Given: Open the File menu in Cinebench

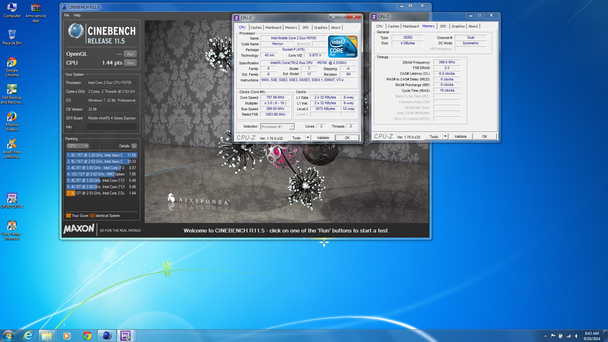Looking at the screenshot, I should pyautogui.click(x=66, y=15).
